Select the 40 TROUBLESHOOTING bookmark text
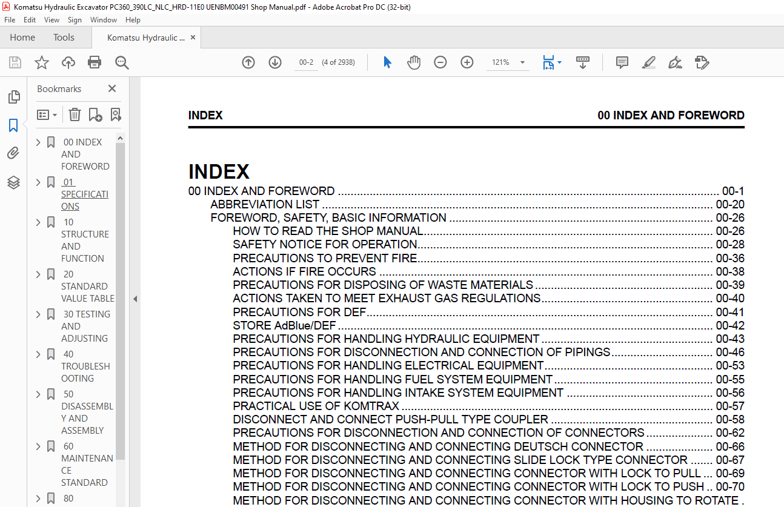 tap(85, 366)
